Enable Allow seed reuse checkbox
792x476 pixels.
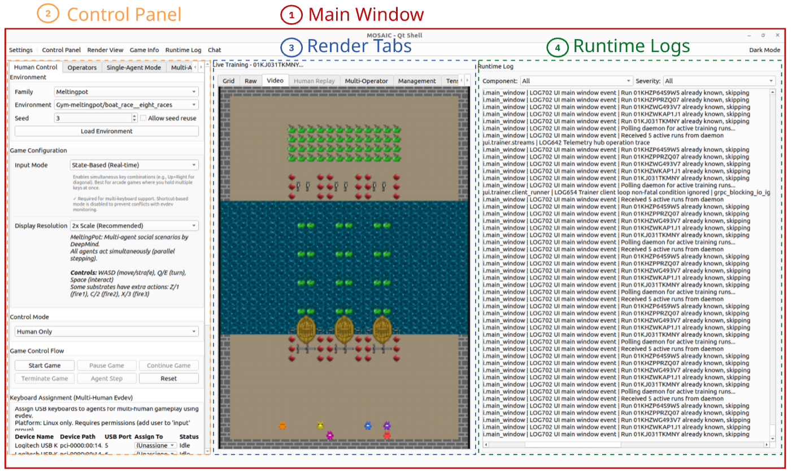[143, 118]
